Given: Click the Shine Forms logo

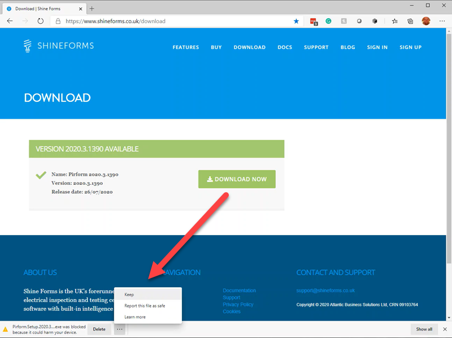Looking at the screenshot, I should (x=59, y=46).
